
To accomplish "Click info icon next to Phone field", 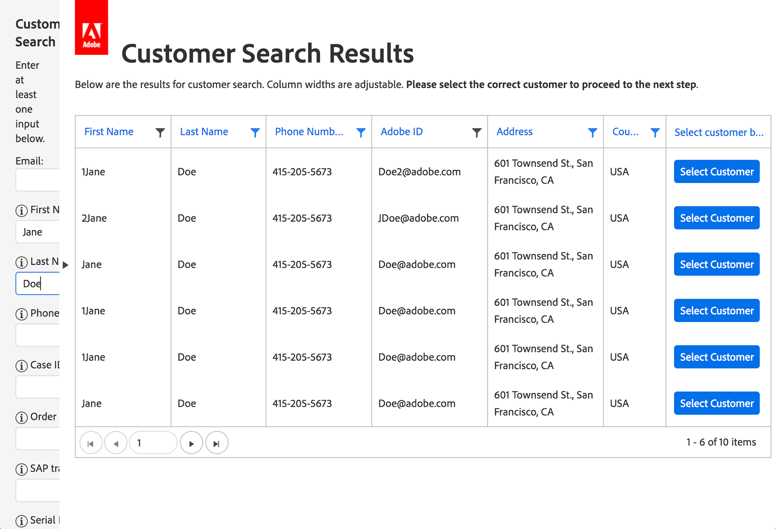I will (21, 314).
